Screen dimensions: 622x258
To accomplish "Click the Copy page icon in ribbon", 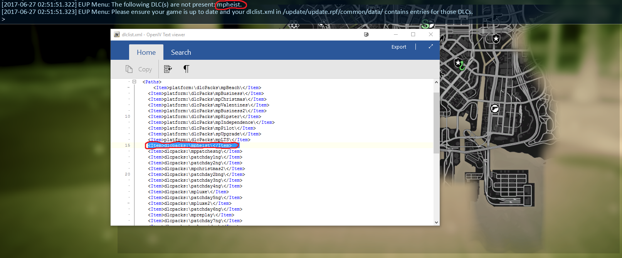I will tap(129, 69).
